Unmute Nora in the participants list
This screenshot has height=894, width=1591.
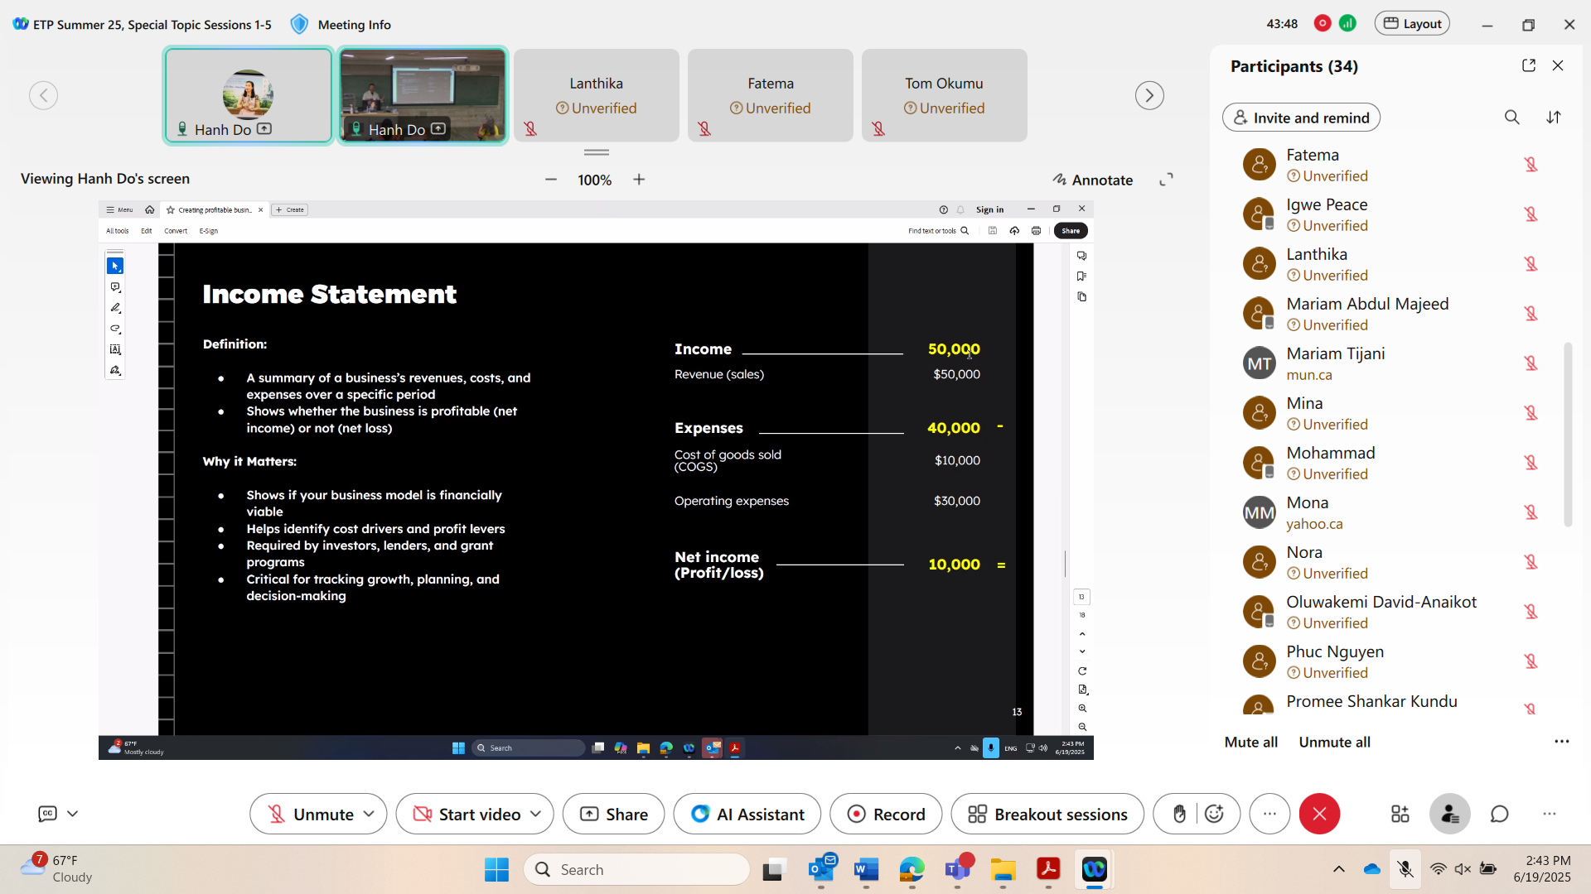tap(1531, 562)
